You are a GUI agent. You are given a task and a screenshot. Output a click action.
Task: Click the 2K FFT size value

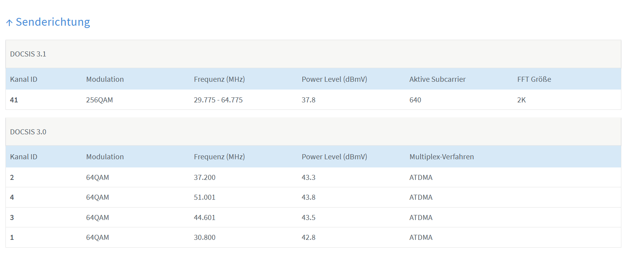click(521, 100)
